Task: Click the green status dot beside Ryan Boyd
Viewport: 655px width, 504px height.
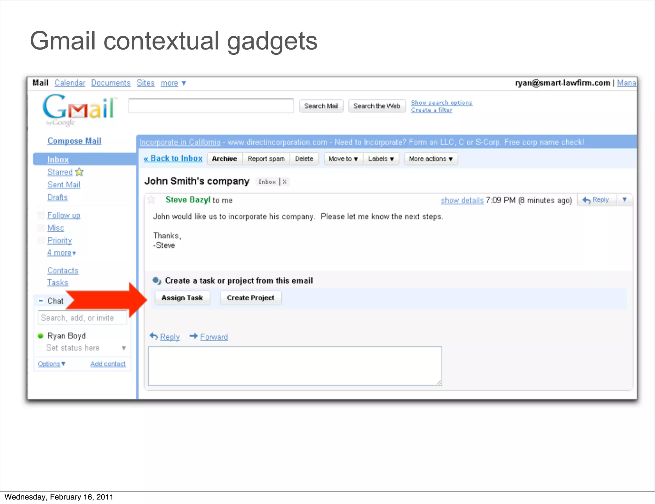Action: (41, 336)
